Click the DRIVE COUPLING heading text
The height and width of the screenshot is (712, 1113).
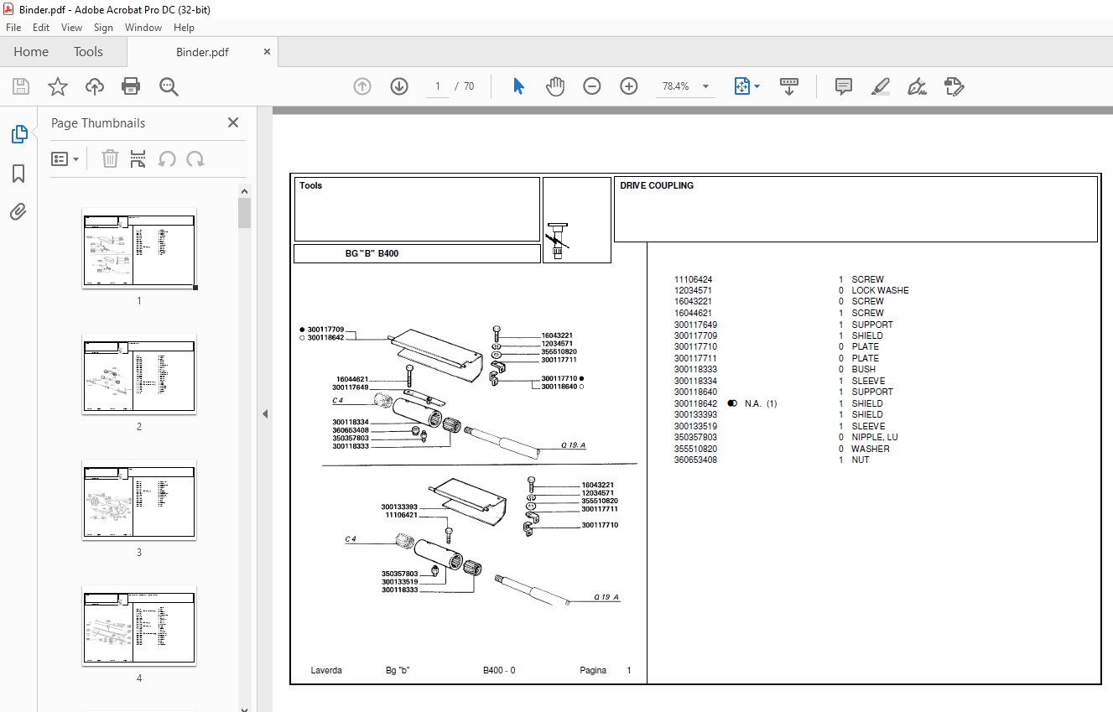click(657, 186)
